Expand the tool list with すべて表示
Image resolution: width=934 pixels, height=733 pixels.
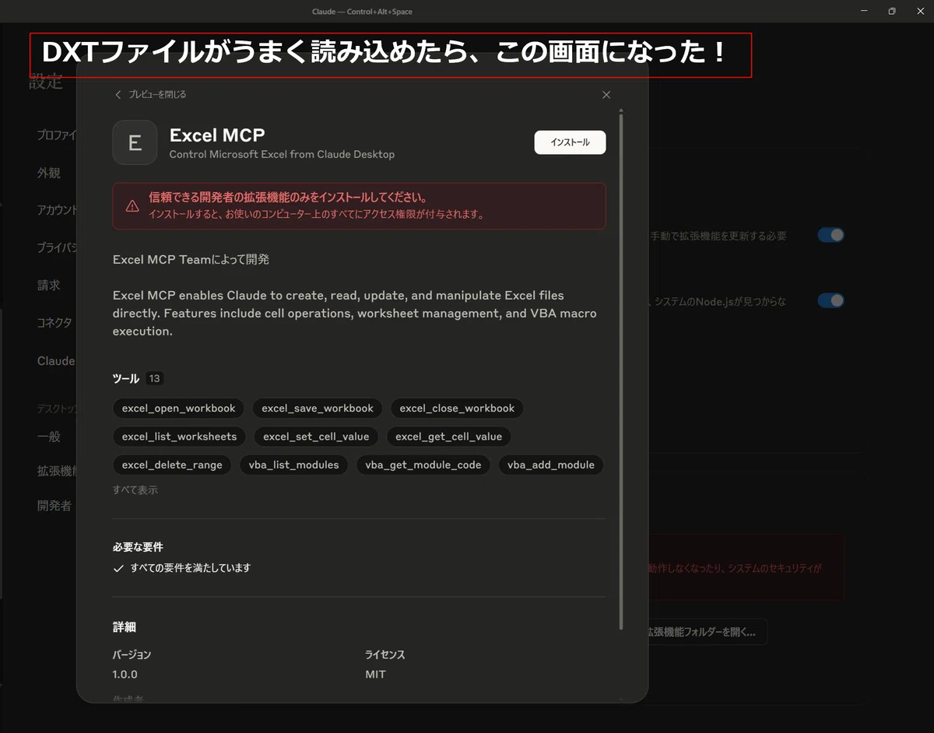pyautogui.click(x=135, y=490)
